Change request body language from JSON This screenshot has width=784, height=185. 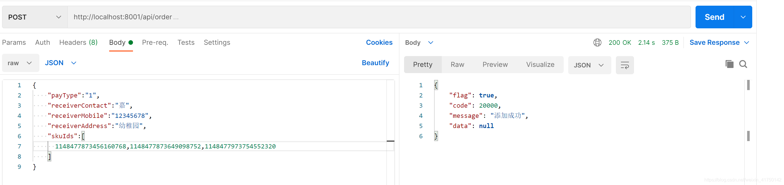coord(60,63)
